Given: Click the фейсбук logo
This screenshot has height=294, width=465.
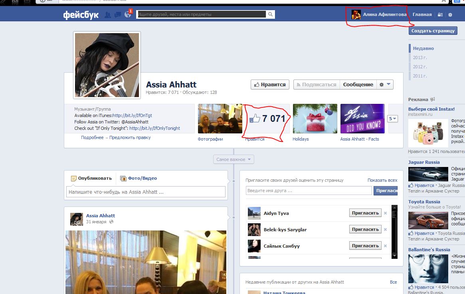Looking at the screenshot, I should point(81,14).
